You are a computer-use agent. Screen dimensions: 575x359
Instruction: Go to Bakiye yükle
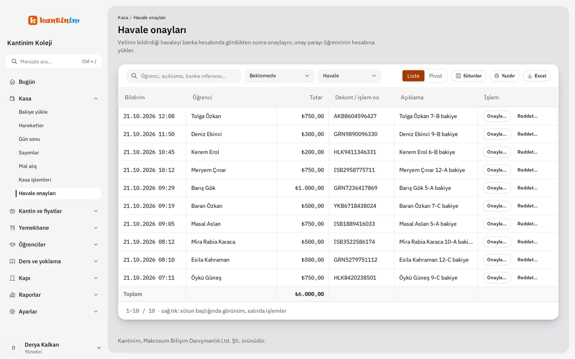coord(33,112)
